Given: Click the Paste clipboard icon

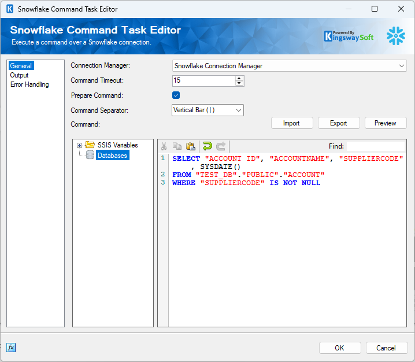Looking at the screenshot, I should [190, 146].
